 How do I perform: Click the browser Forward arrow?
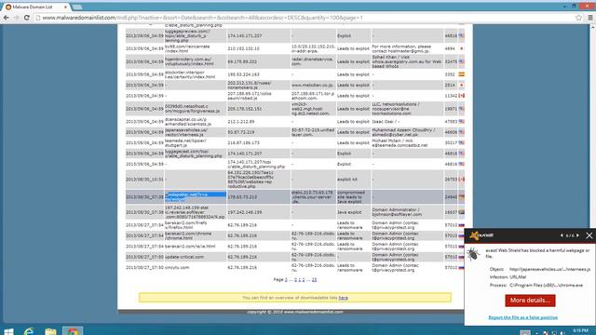click(x=16, y=18)
